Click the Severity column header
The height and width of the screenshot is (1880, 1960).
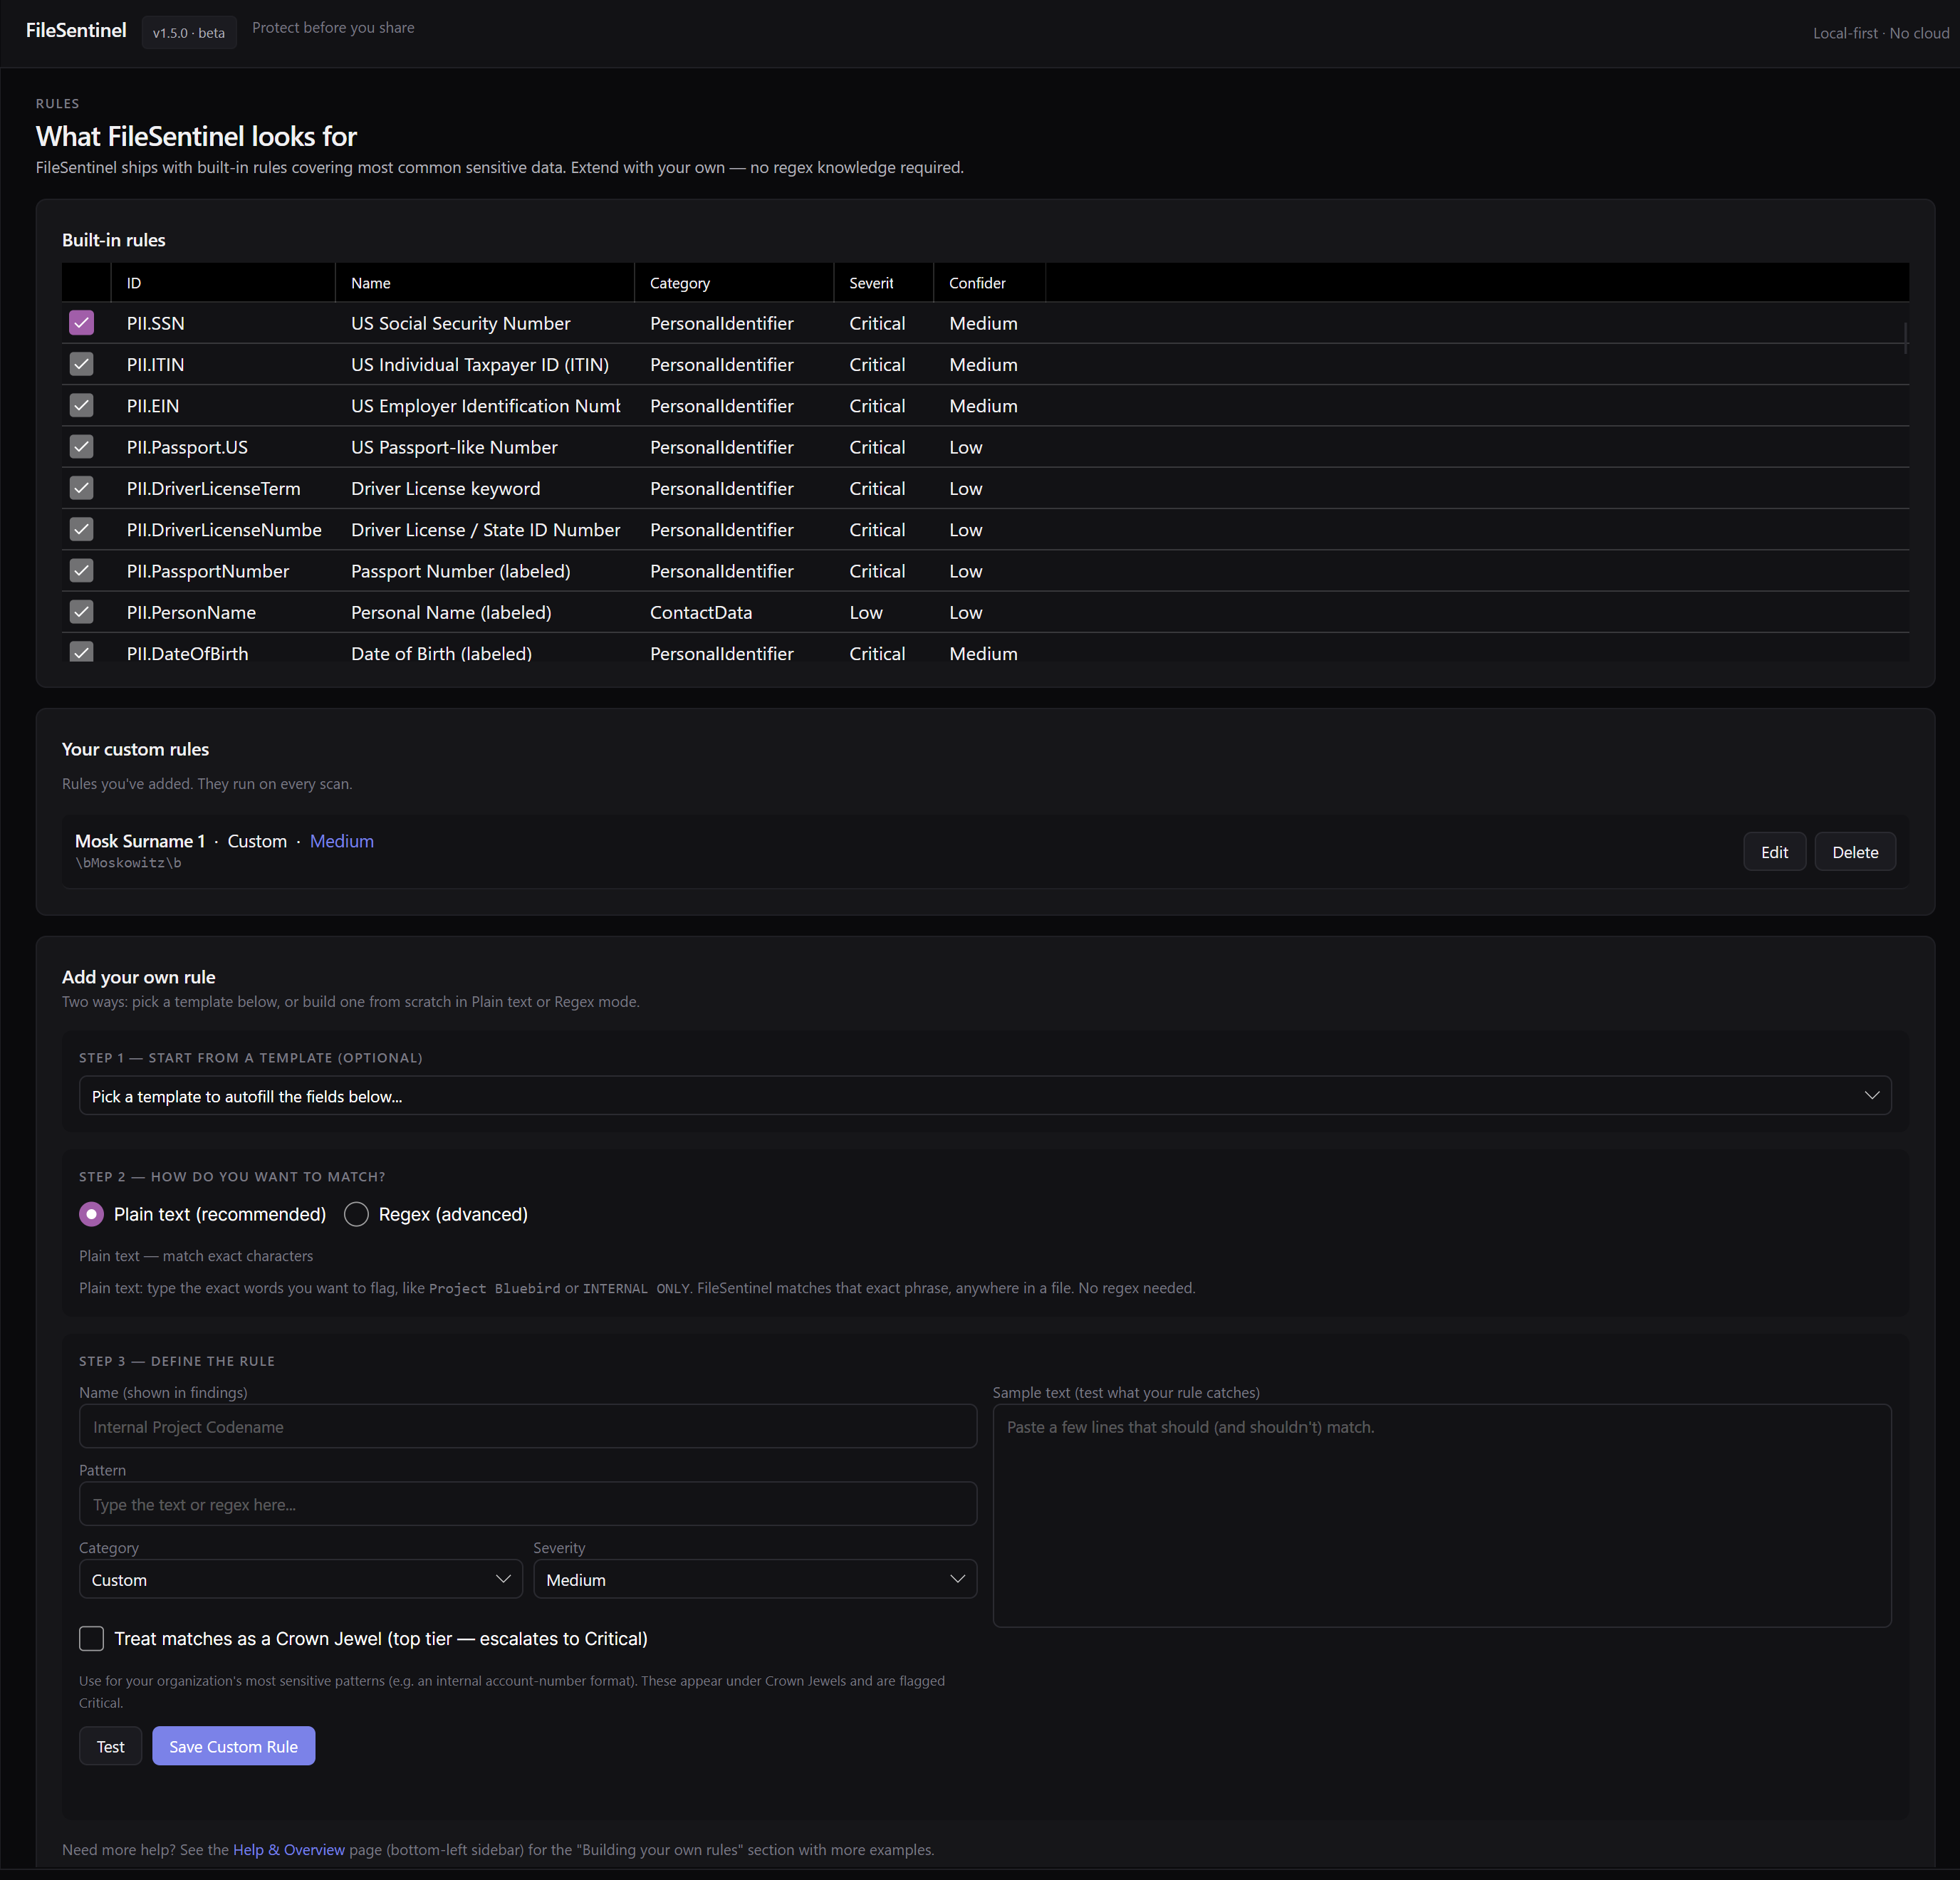click(x=884, y=283)
